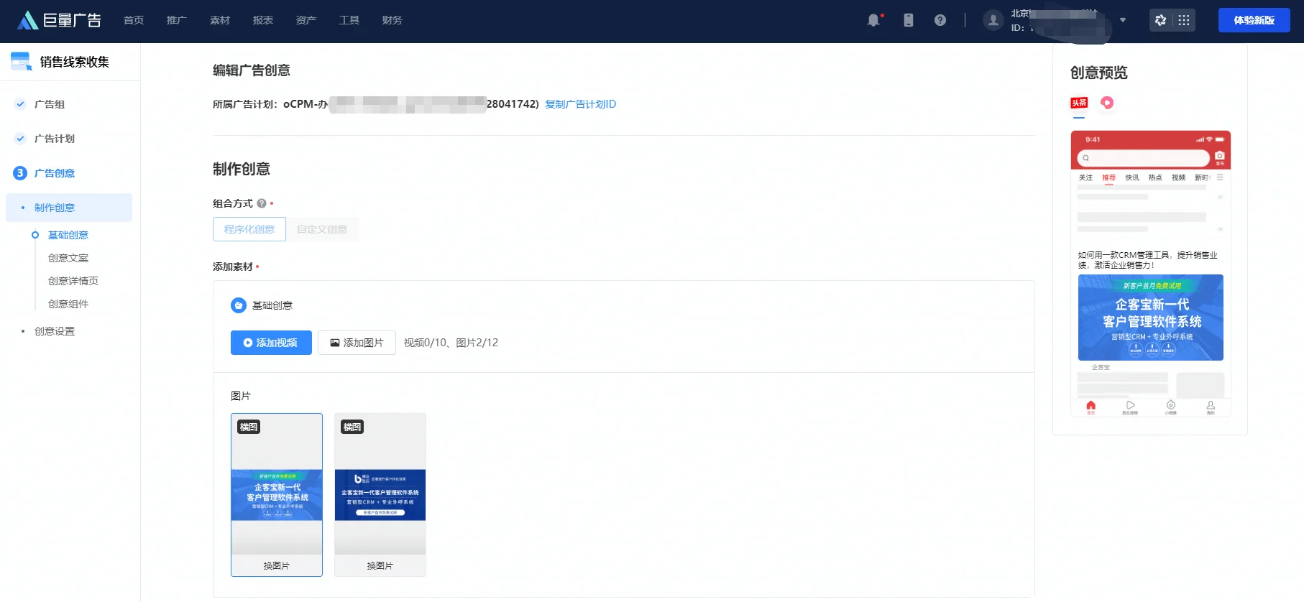Click the 广告组 completed checkmark icon
1304x602 pixels.
tap(20, 104)
